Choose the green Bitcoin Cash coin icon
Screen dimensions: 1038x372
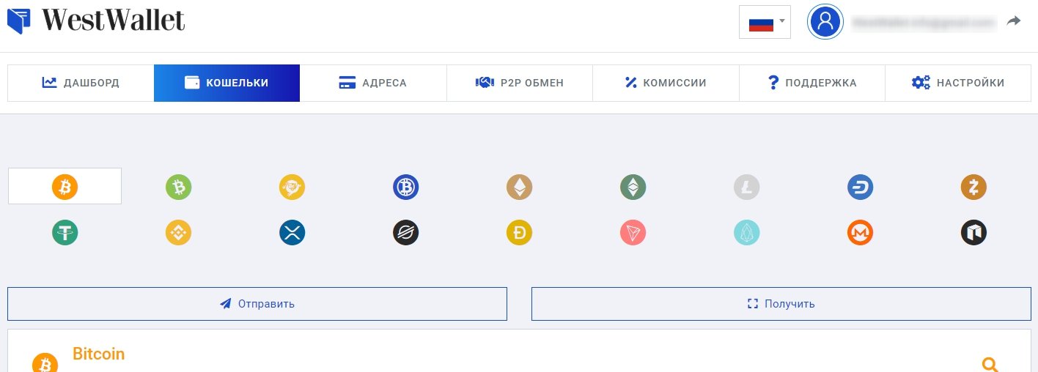coord(178,187)
